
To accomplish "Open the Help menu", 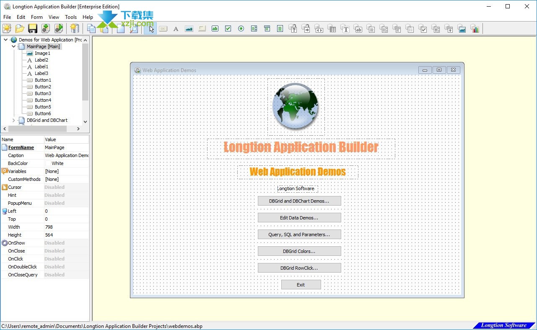I will (x=88, y=17).
